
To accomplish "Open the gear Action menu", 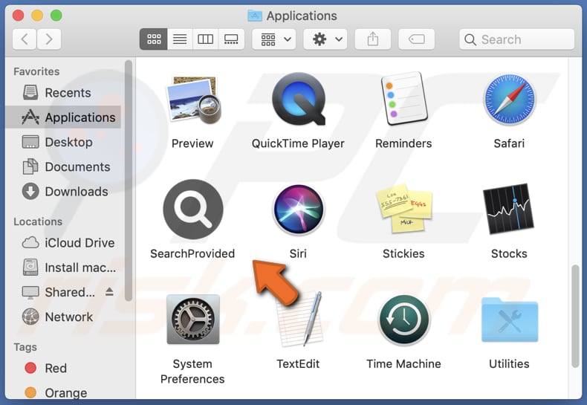I will (325, 39).
